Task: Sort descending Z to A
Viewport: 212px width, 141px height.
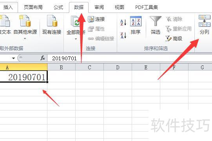Action: [123, 35]
